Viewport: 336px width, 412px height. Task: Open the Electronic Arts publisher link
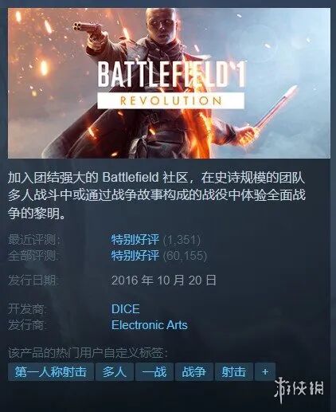[150, 325]
